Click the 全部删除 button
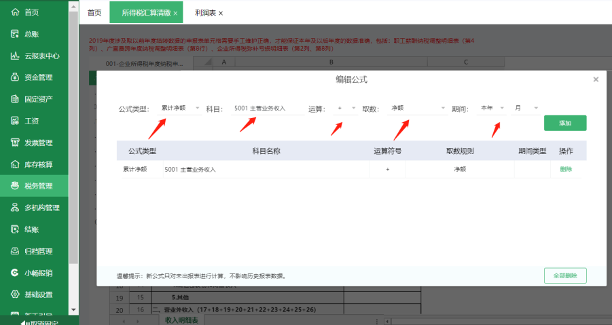The width and height of the screenshot is (612, 325). point(564,275)
